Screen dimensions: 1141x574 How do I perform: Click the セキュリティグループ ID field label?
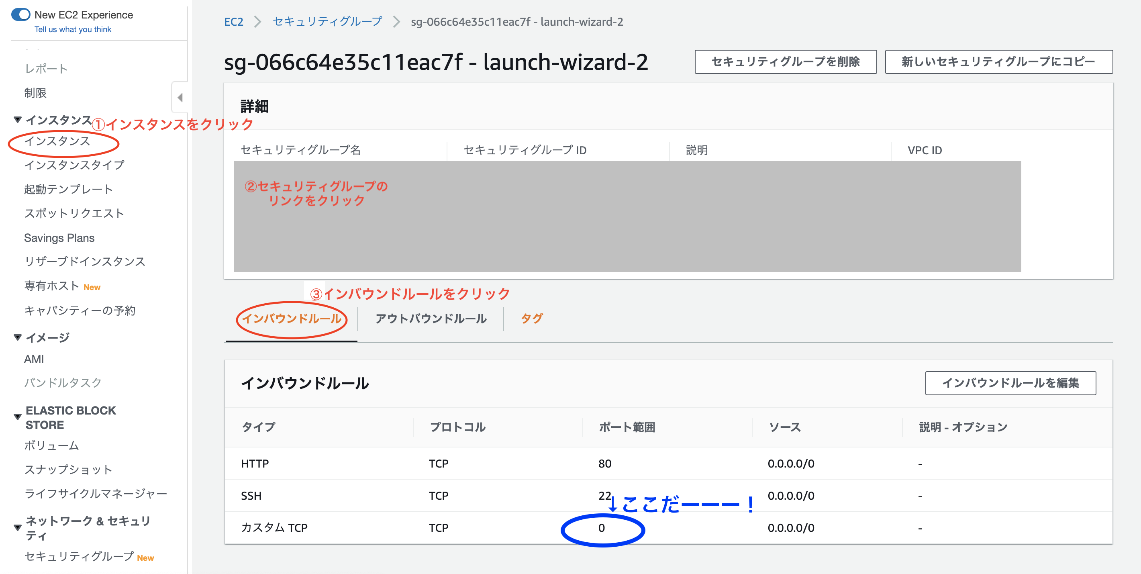525,150
